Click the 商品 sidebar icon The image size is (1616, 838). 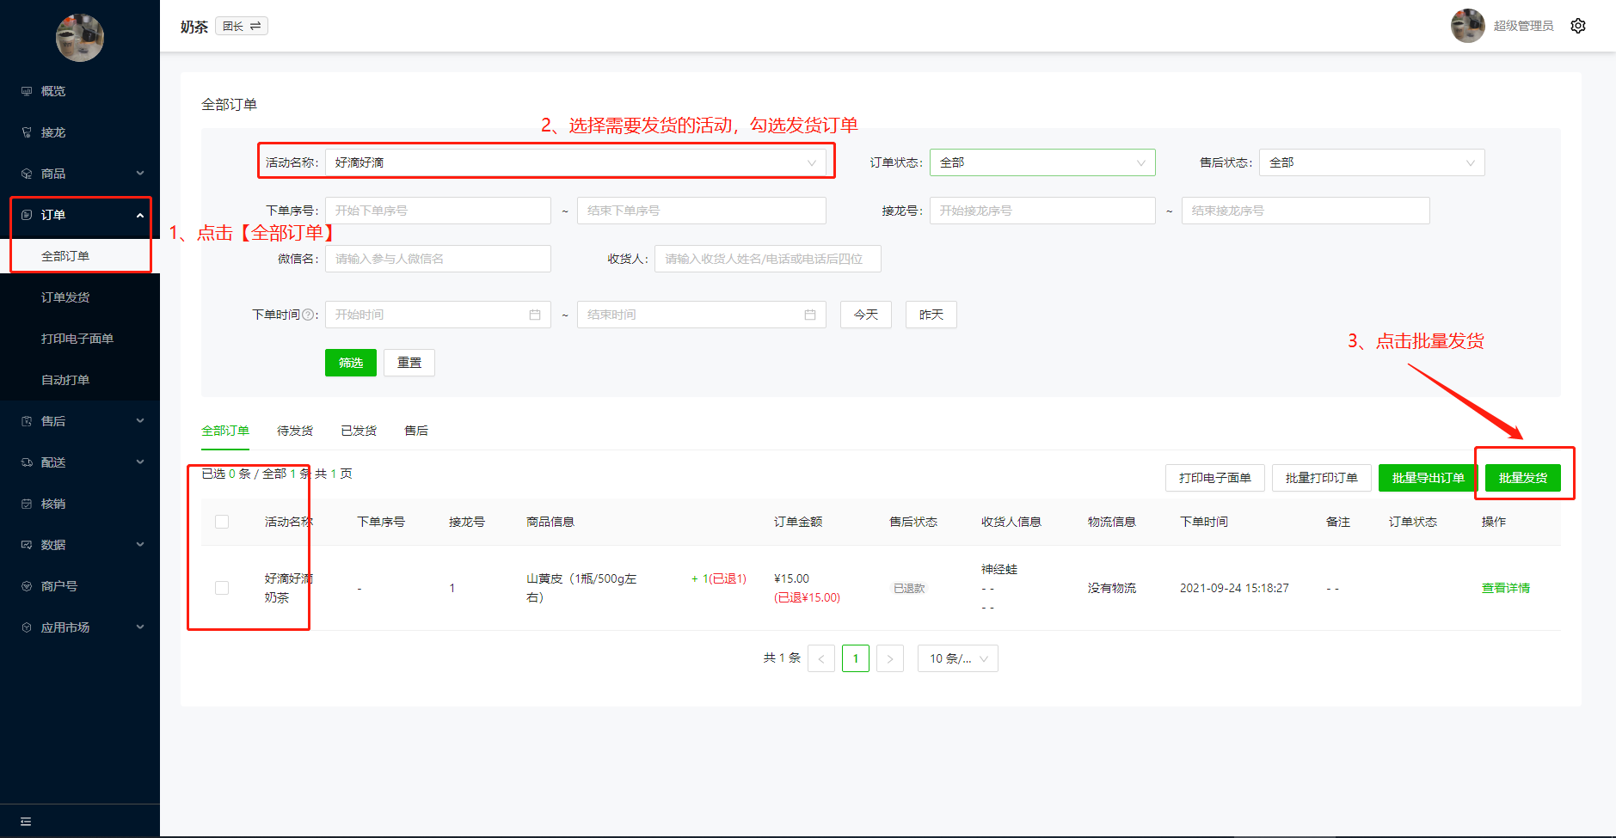tap(27, 174)
